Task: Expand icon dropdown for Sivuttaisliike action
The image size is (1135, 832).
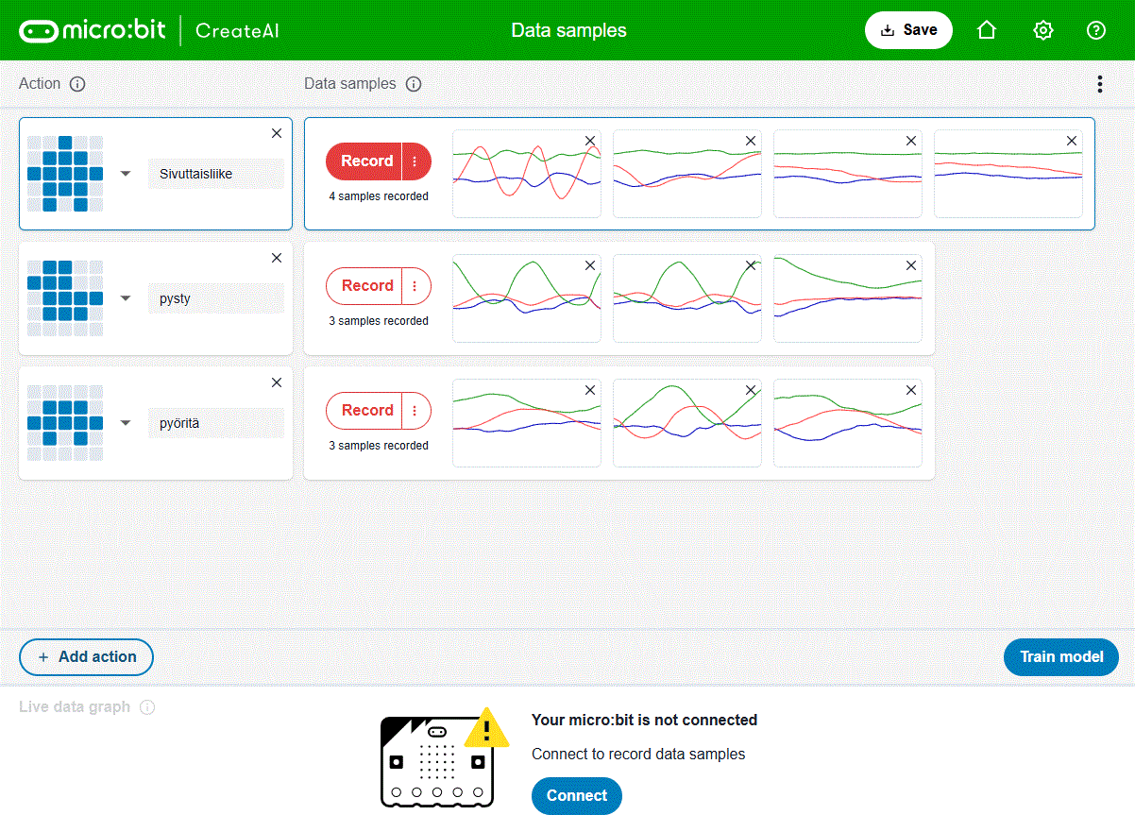Action: (x=126, y=174)
